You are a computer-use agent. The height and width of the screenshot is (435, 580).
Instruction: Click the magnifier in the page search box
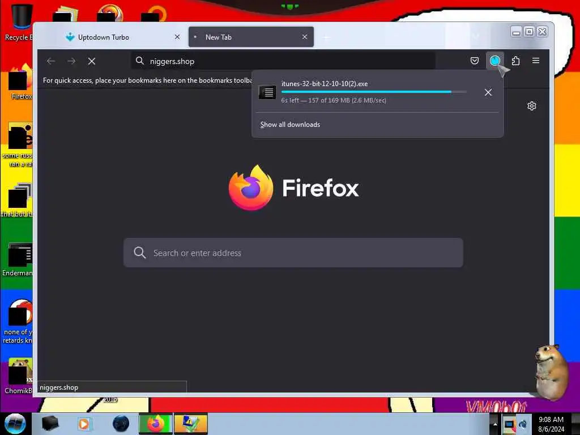139,253
